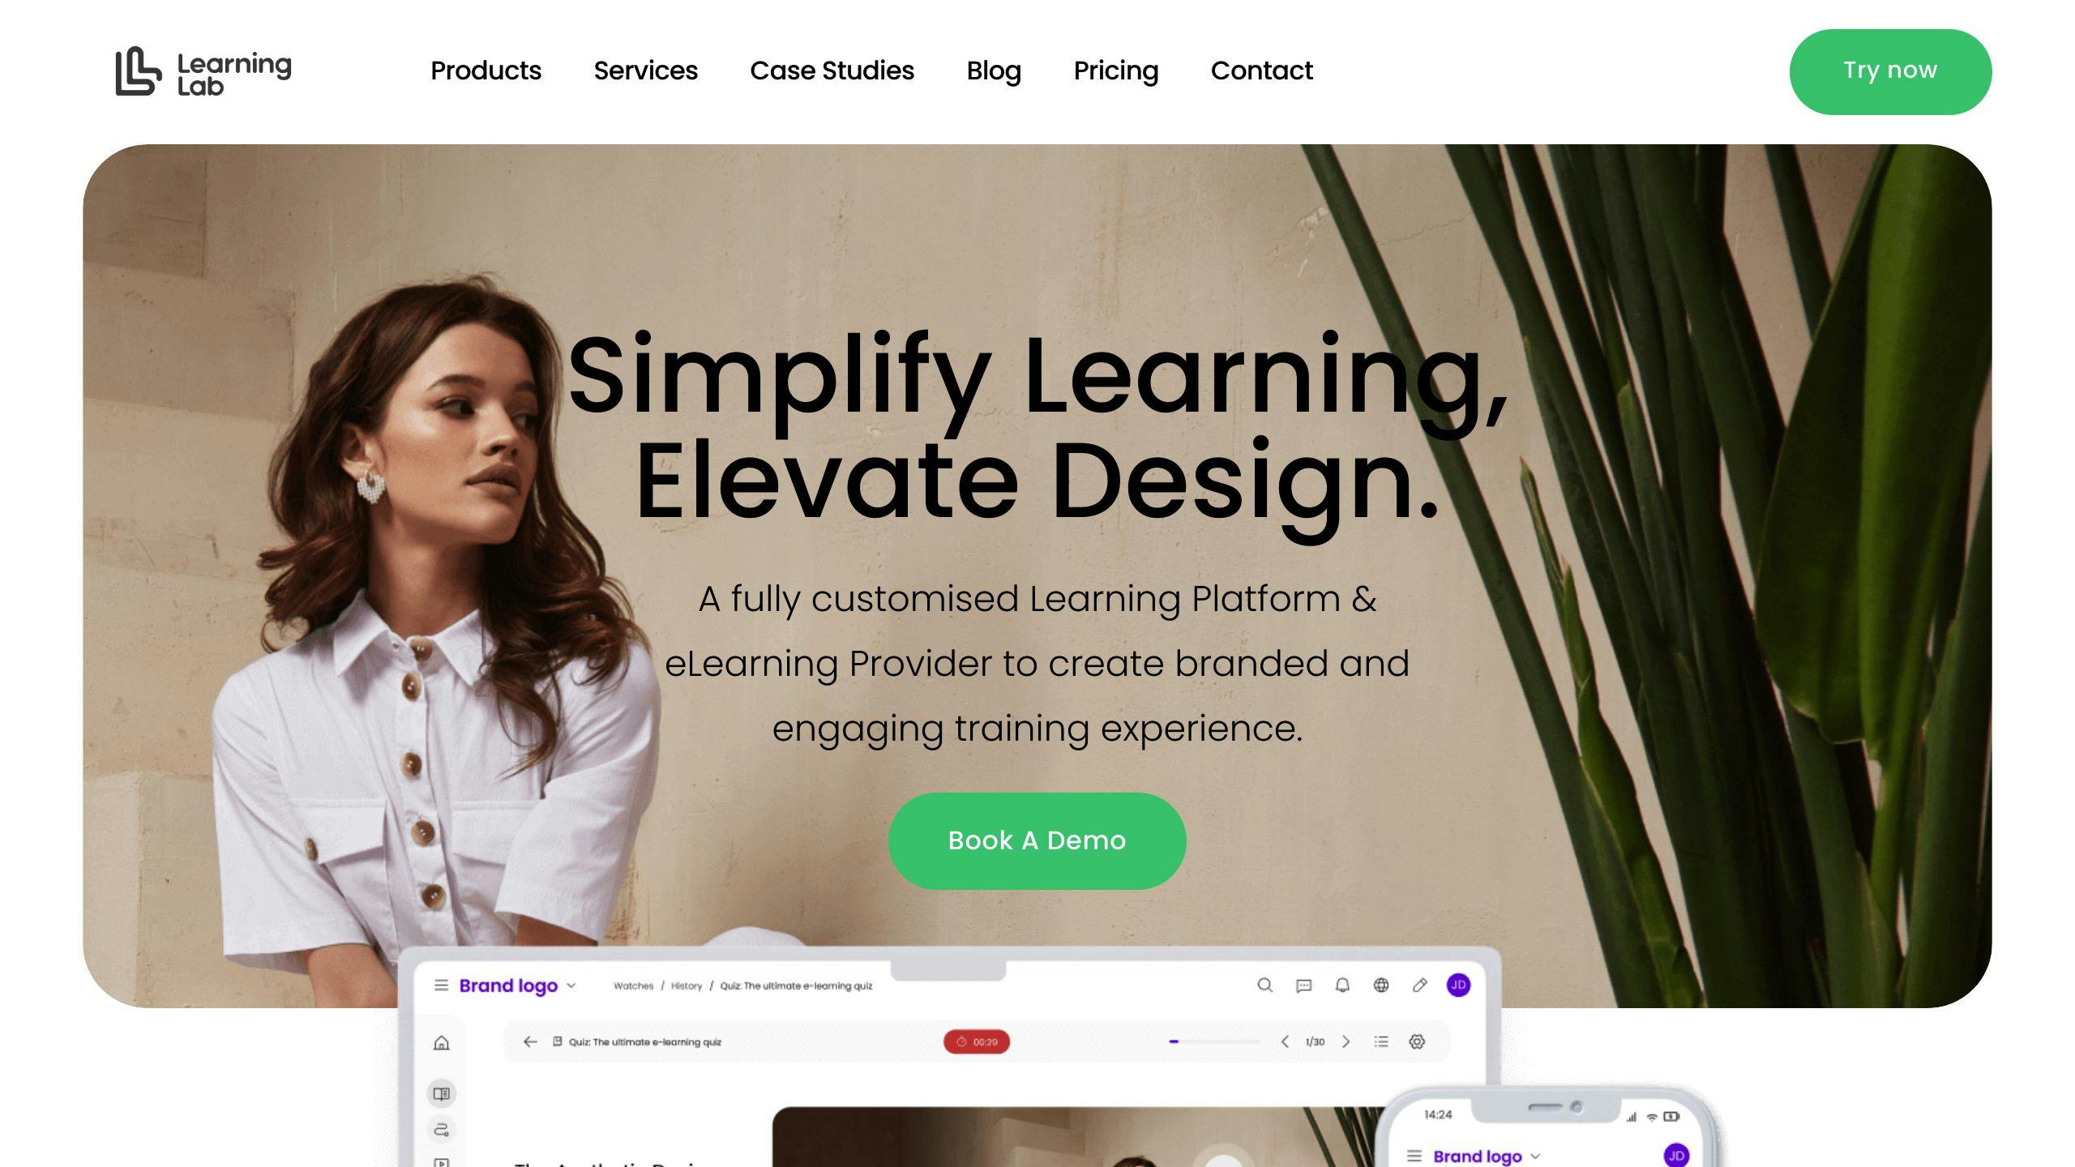This screenshot has width=2075, height=1167.
Task: Select the Case Studies menu item
Action: pos(832,70)
